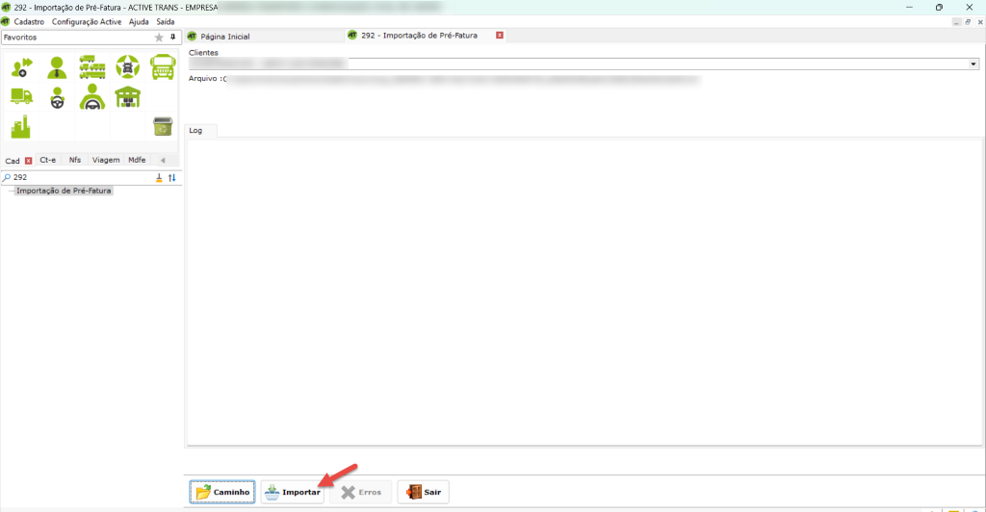Screen dimensions: 986x512
Task: Close the Cad tab with red X
Action: click(28, 161)
